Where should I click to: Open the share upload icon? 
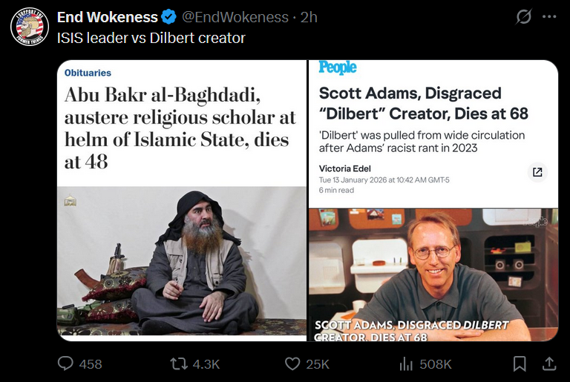(549, 363)
